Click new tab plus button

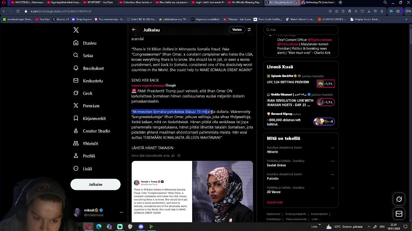click(340, 3)
